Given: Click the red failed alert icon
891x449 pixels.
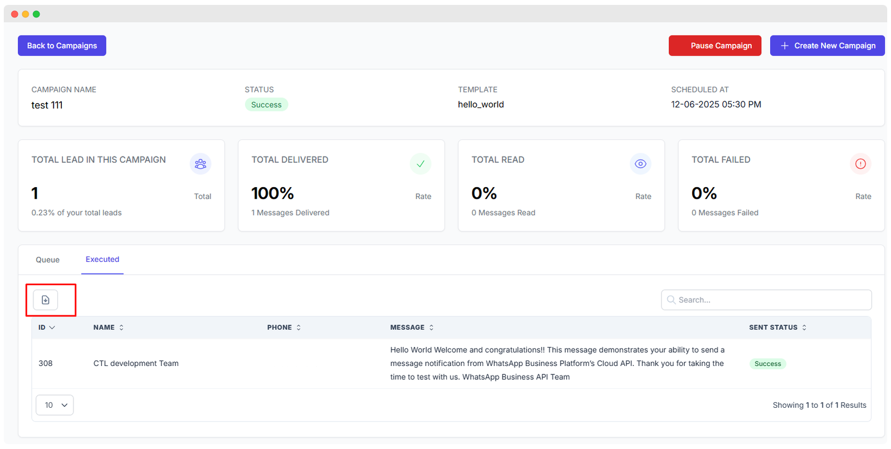Looking at the screenshot, I should (860, 164).
